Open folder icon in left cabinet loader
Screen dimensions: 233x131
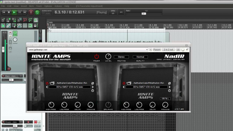[52, 83]
